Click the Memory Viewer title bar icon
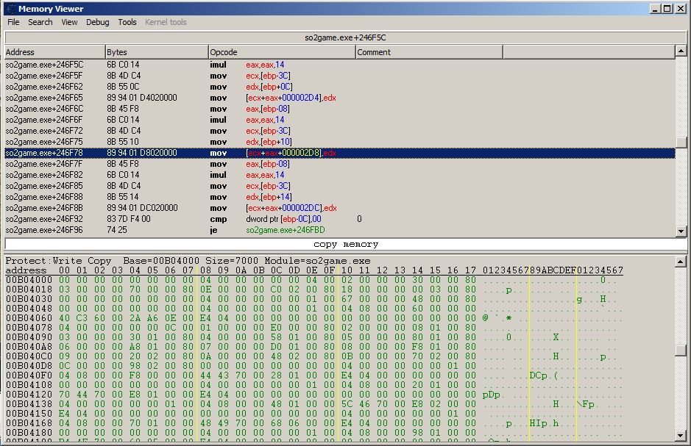Viewport: 691px width, 446px height. [x=10, y=9]
